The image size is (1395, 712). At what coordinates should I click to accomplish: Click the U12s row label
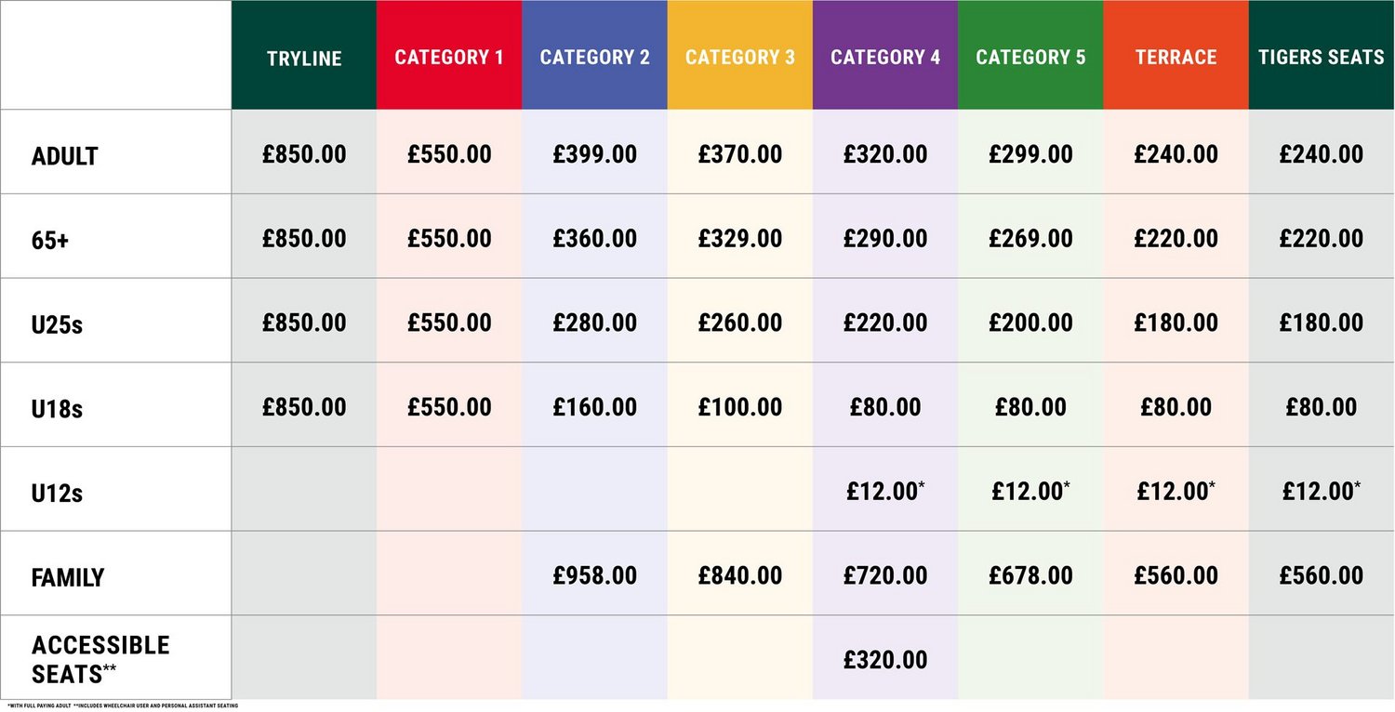click(57, 494)
